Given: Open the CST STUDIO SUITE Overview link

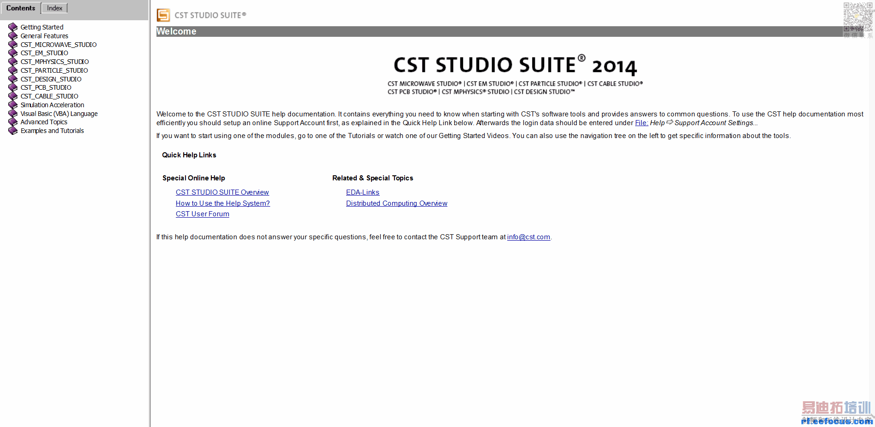Looking at the screenshot, I should point(222,192).
